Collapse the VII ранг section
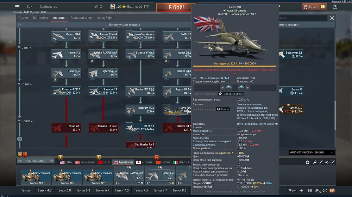352x197 pixels. pyautogui.click(x=25, y=84)
